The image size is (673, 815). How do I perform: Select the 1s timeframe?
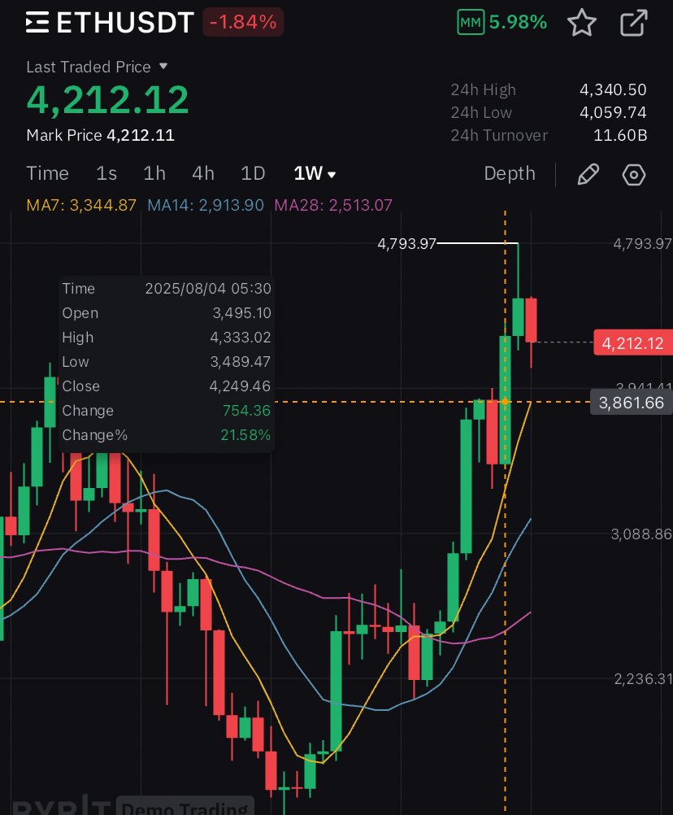click(x=104, y=173)
